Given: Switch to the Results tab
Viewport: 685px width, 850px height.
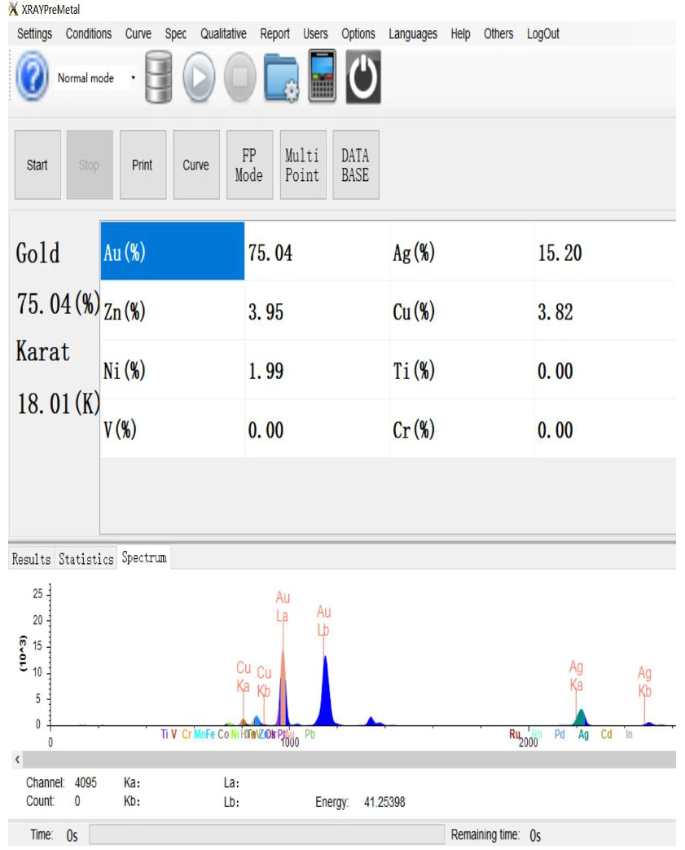Looking at the screenshot, I should [x=31, y=559].
